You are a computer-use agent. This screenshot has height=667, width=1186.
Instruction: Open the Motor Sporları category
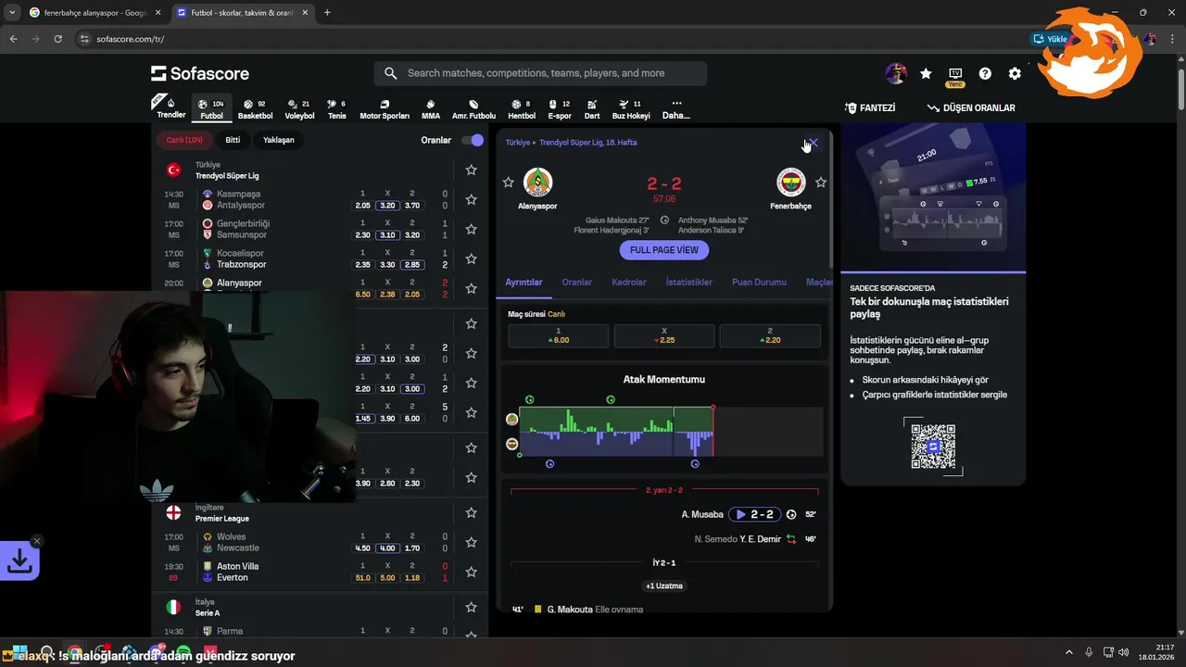pos(385,109)
